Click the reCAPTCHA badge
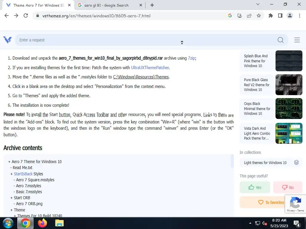 (x=295, y=204)
